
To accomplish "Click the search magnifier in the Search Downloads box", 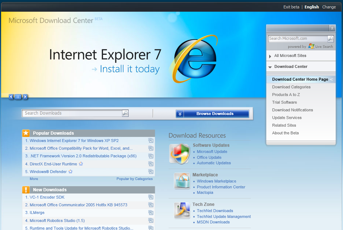I will (x=125, y=114).
